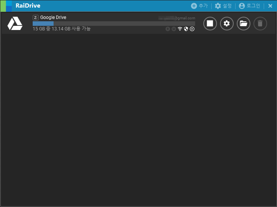The width and height of the screenshot is (277, 207).
Task: Click the Wi-Fi network status icon
Action: 180,29
